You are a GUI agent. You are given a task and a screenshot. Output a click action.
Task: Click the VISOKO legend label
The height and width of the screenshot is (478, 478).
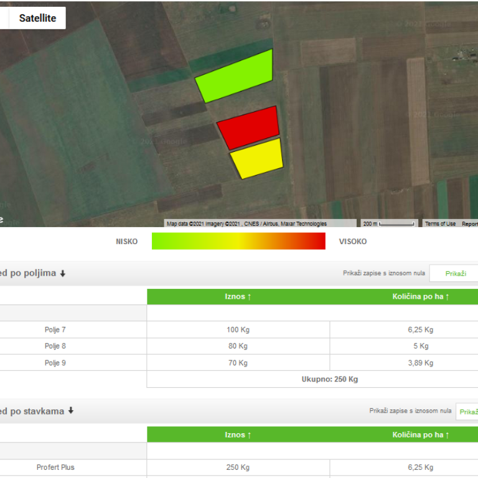click(353, 241)
